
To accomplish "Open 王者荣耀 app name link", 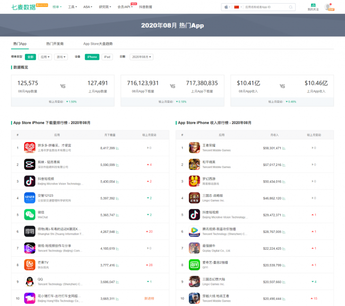I will (x=209, y=145).
